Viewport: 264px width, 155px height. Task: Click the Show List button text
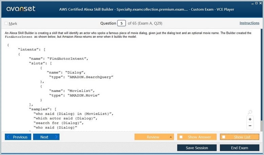pyautogui.click(x=242, y=137)
